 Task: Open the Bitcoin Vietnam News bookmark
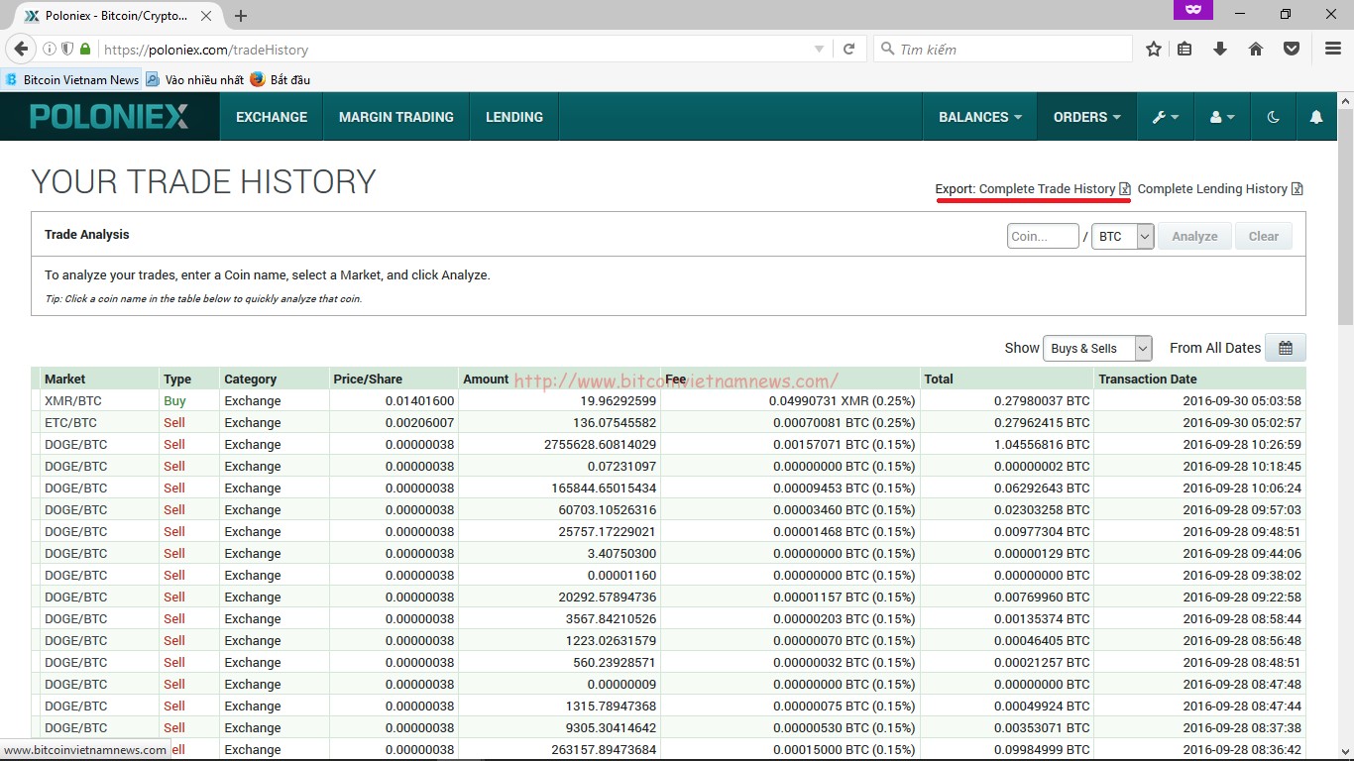tap(72, 79)
